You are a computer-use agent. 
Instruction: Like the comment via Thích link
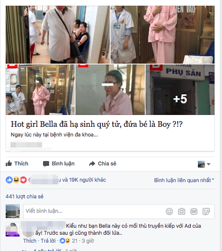[30, 241]
